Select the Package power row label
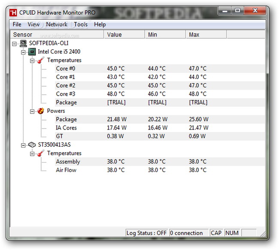The width and height of the screenshot is (279, 250). pos(67,120)
